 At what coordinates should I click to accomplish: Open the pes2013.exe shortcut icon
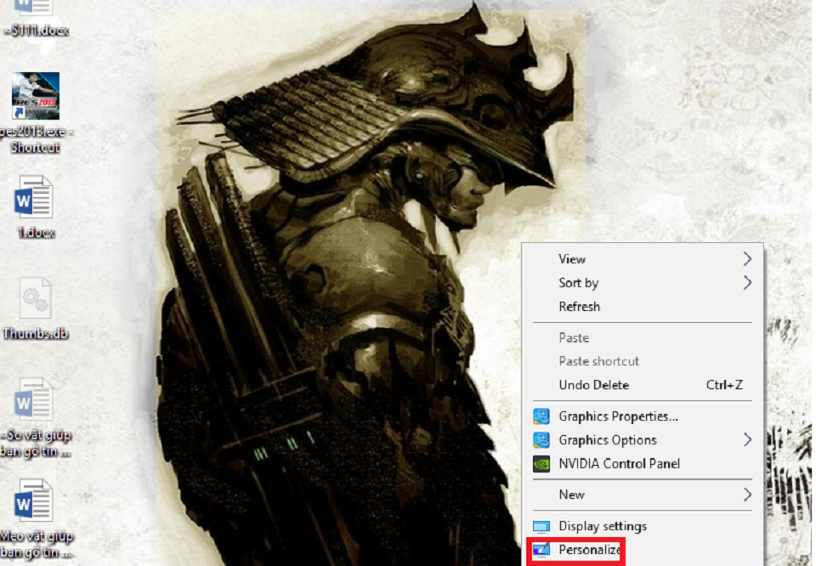(36, 96)
